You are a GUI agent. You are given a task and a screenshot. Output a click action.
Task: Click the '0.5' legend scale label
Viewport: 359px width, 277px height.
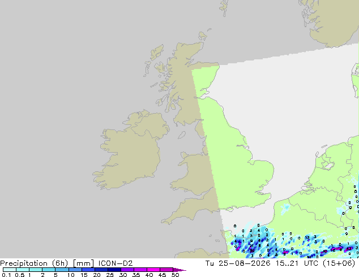coord(19,275)
